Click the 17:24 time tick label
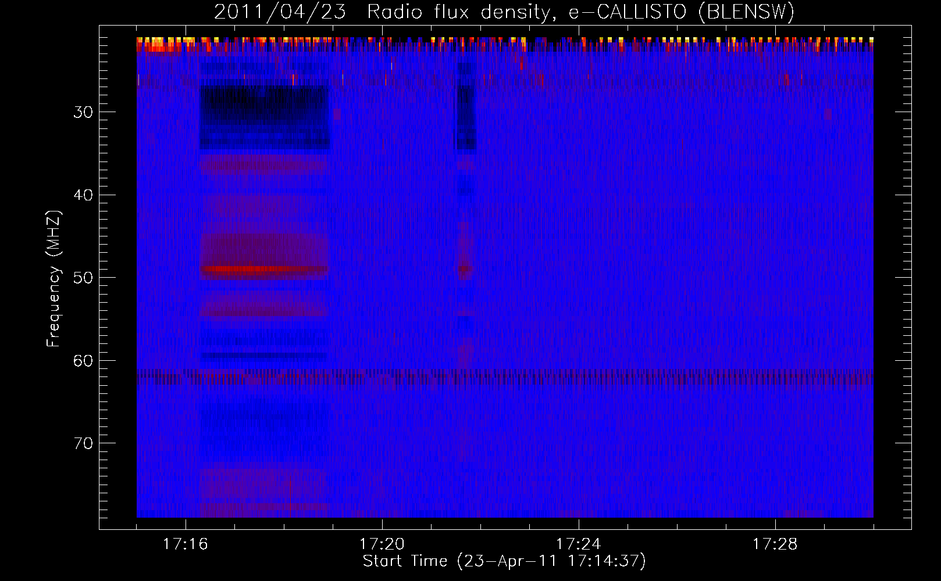Viewport: 941px width, 581px height. click(x=579, y=544)
